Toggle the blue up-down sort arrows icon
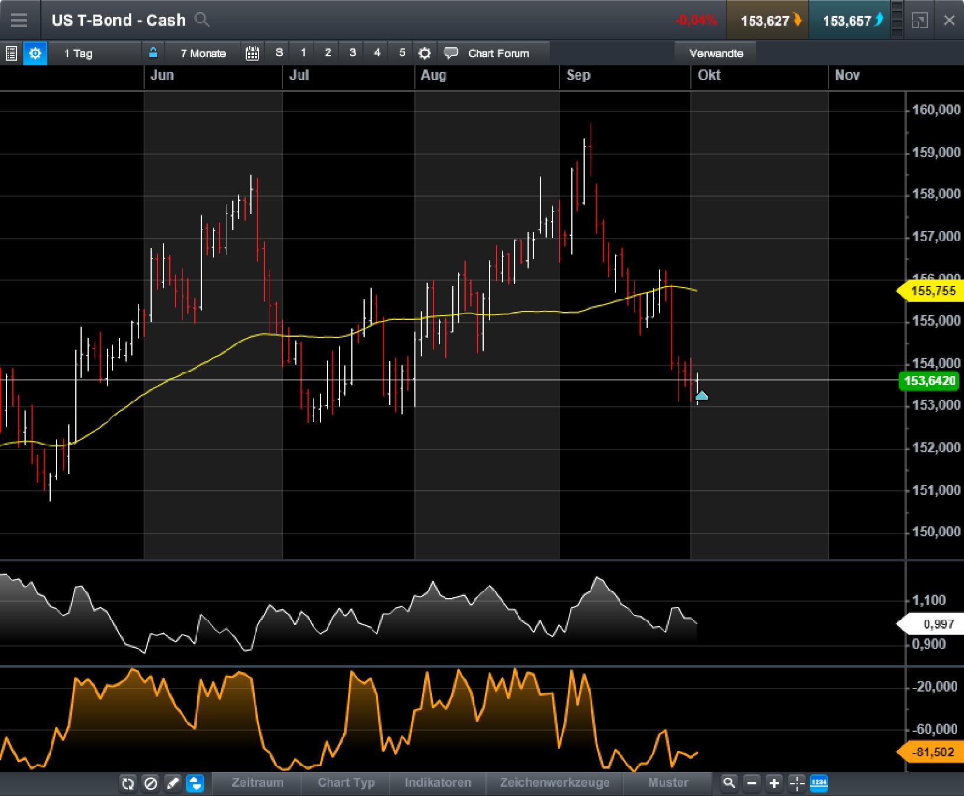Screen dimensions: 964x796 tap(195, 784)
